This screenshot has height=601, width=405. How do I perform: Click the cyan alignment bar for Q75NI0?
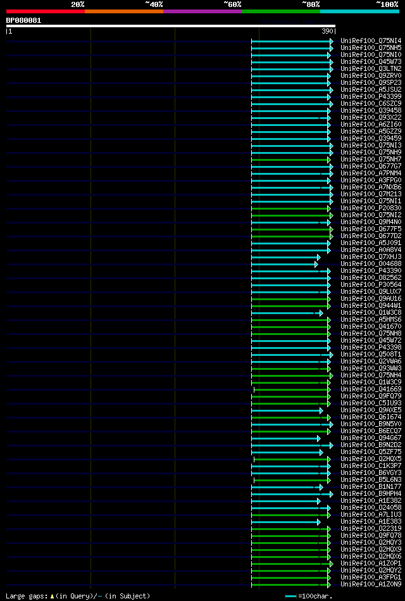pos(291,55)
